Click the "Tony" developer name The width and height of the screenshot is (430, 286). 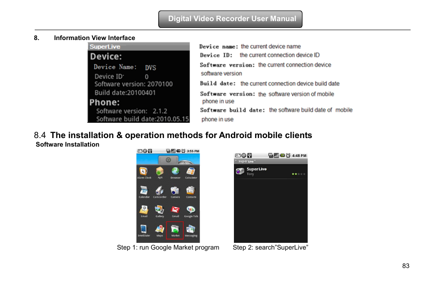click(x=250, y=174)
